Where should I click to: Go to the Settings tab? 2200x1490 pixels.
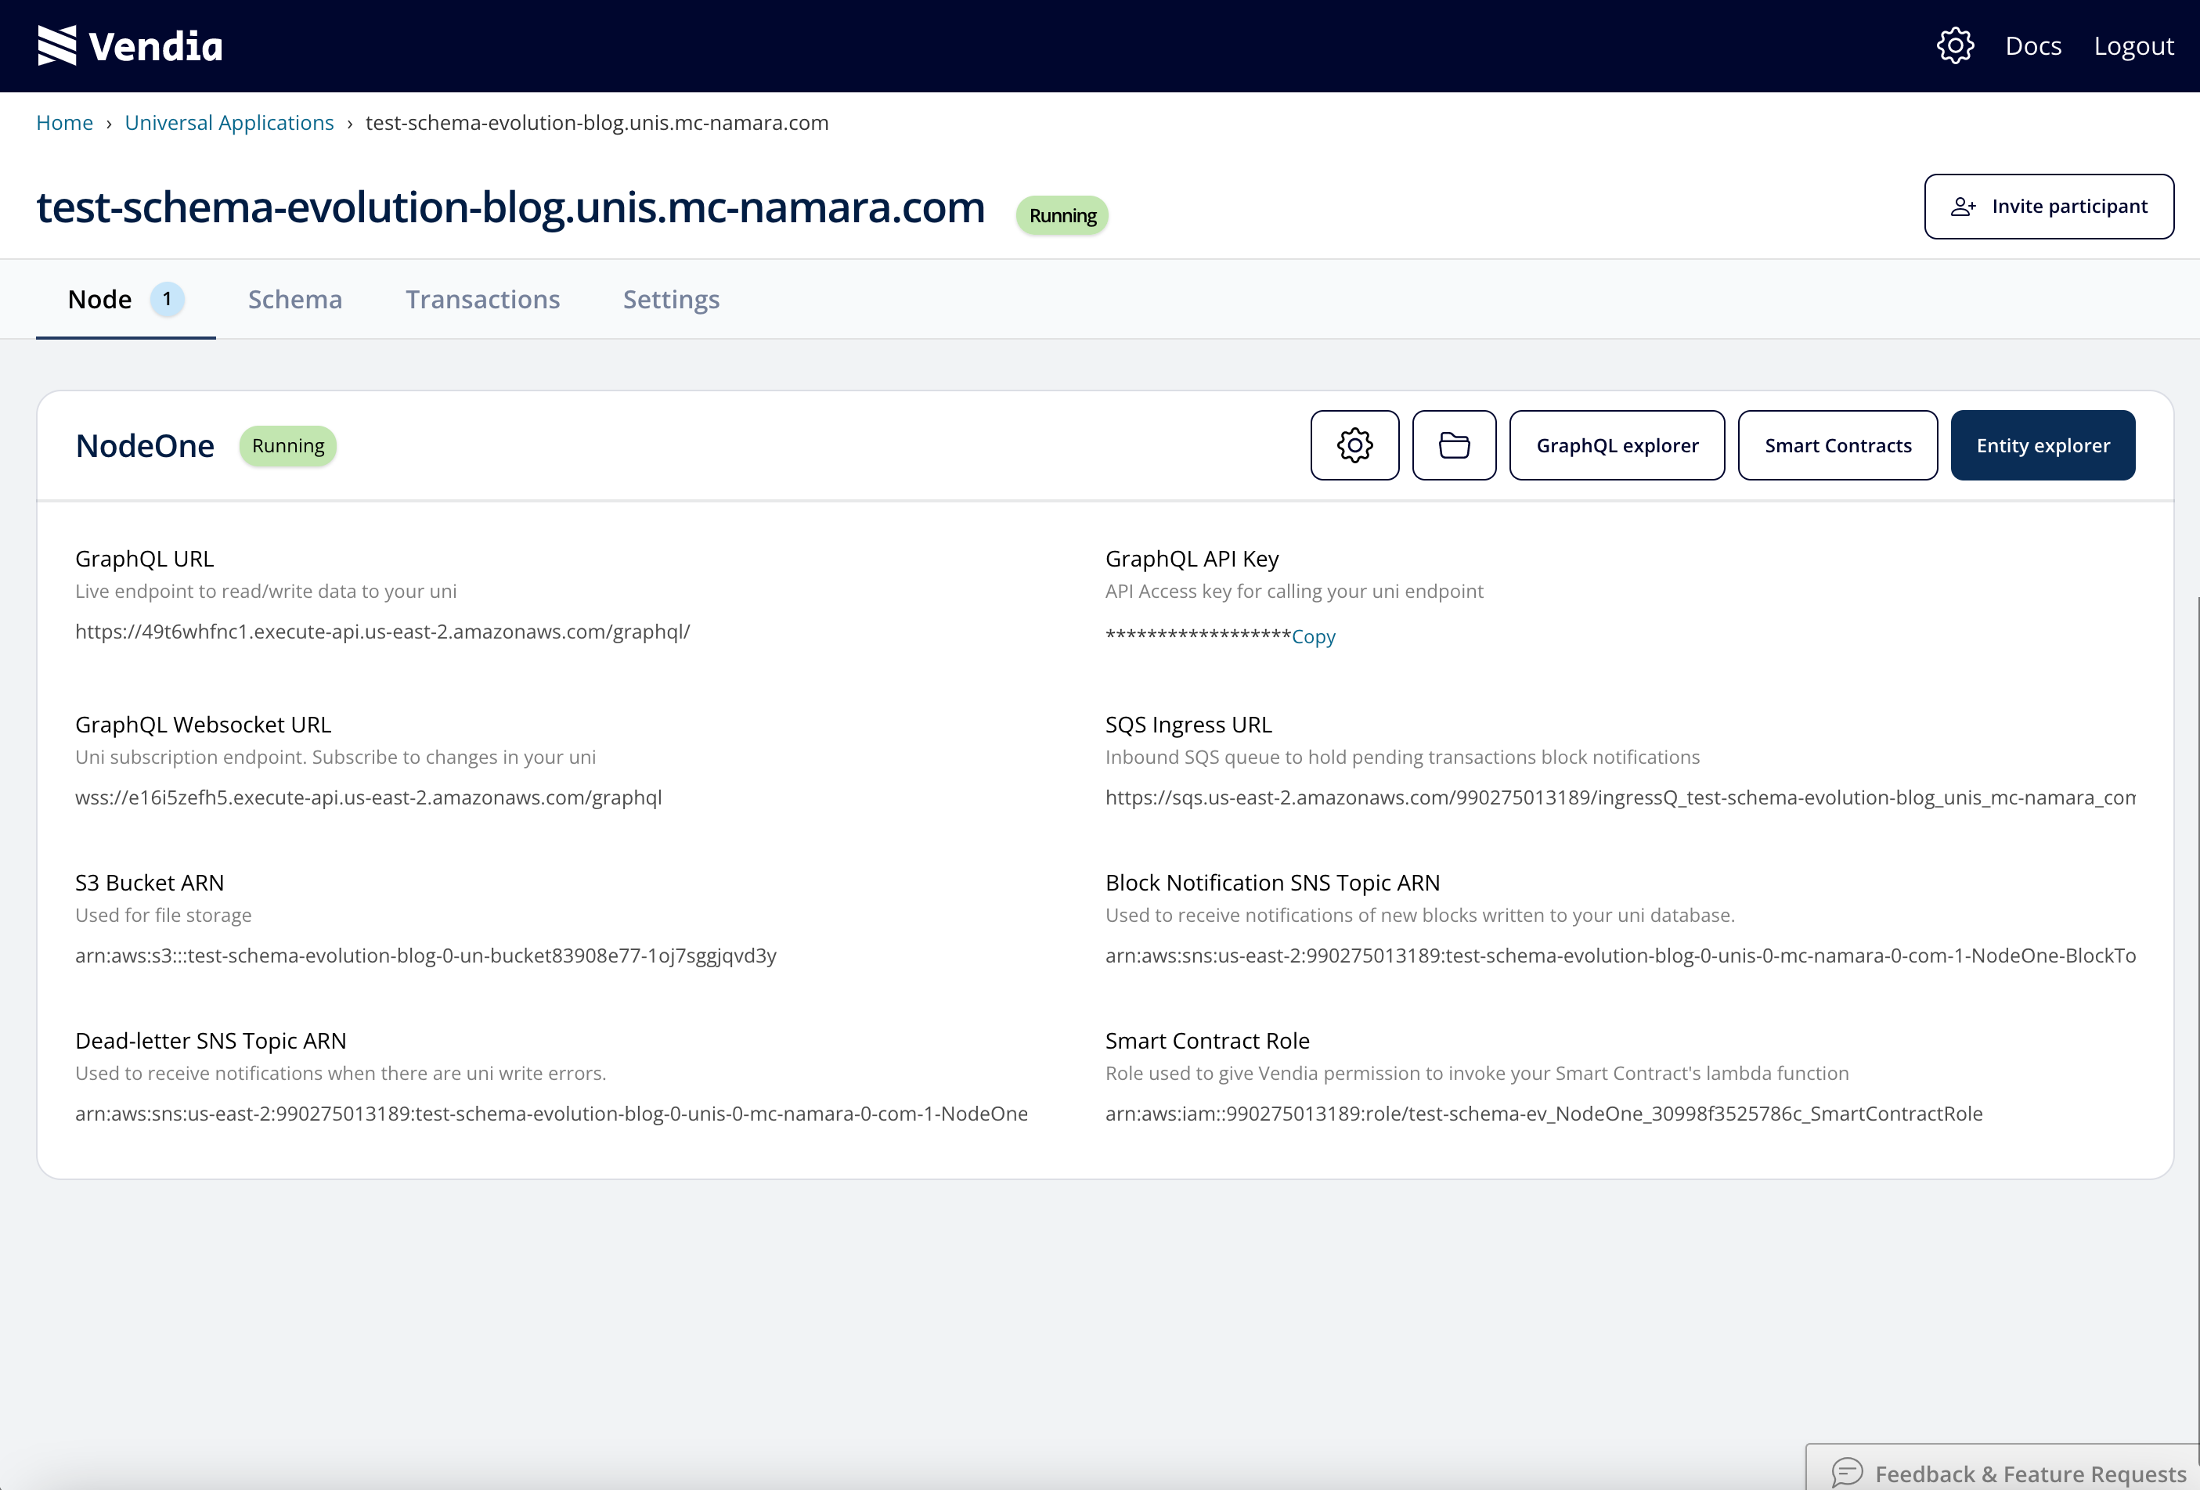(670, 299)
